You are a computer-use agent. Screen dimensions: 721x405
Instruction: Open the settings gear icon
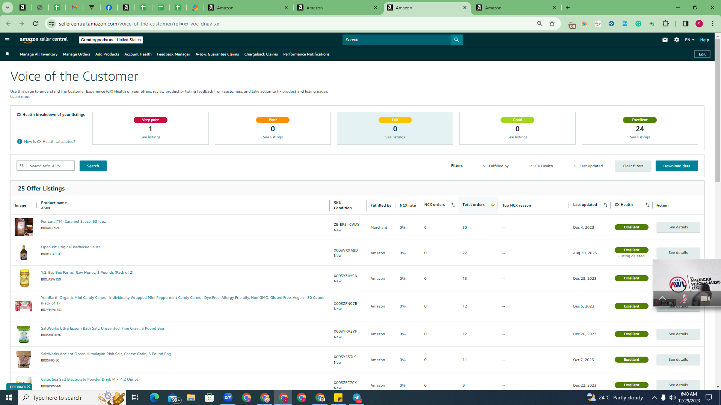tap(676, 40)
